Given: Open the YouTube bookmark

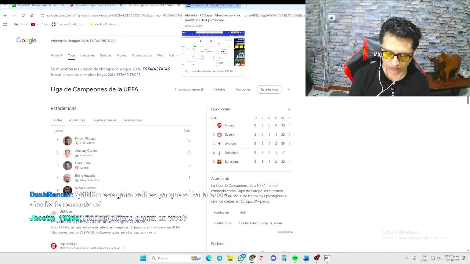Looking at the screenshot, I should [x=39, y=24].
